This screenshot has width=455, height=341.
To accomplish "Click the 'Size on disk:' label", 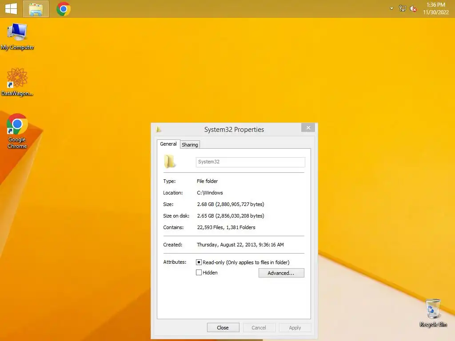I will click(x=176, y=216).
